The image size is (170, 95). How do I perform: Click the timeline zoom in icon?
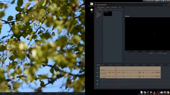[99, 65]
